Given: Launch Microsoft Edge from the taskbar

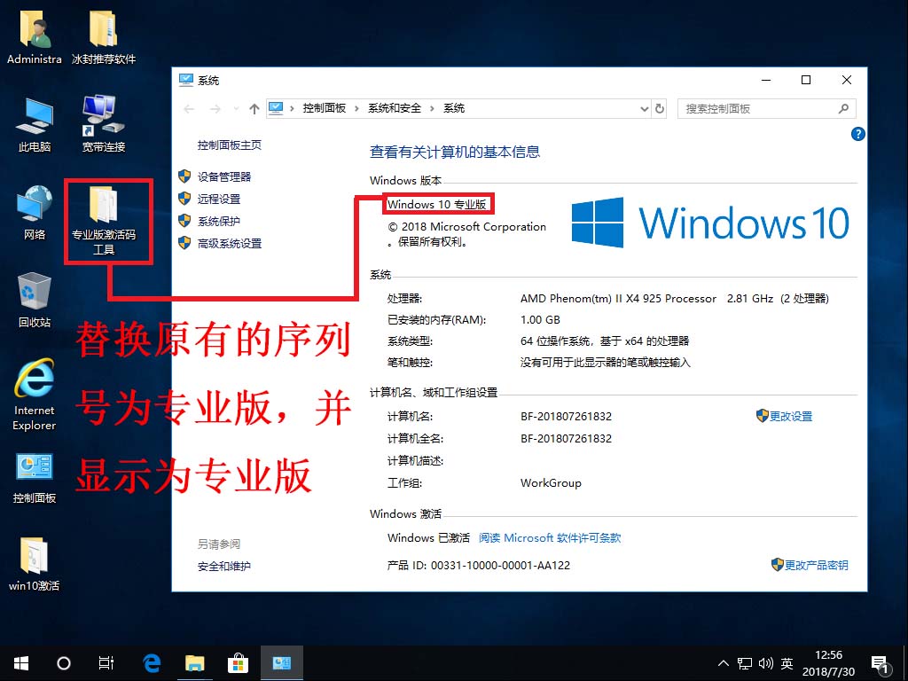Looking at the screenshot, I should 152,663.
